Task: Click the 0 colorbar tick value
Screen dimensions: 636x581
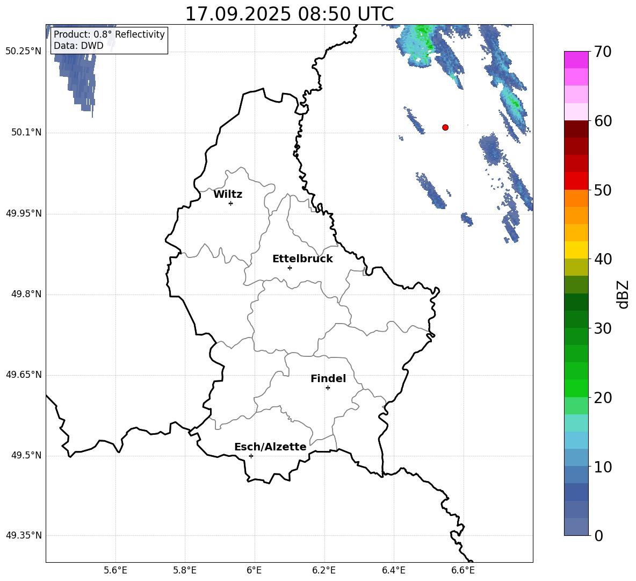Action: pos(599,535)
